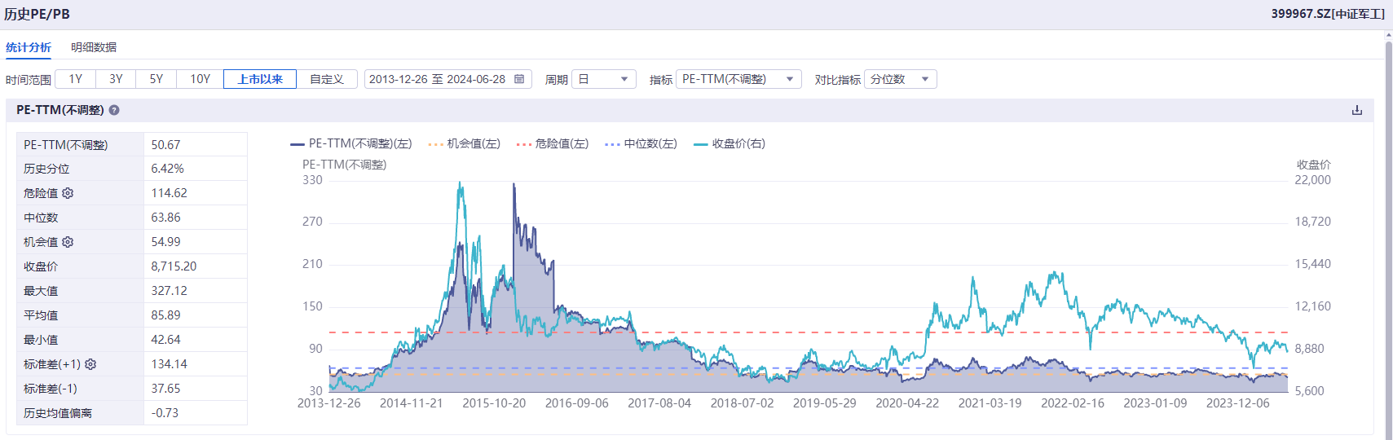Choose the 自定义 time range option
1393x440 pixels.
tap(327, 79)
